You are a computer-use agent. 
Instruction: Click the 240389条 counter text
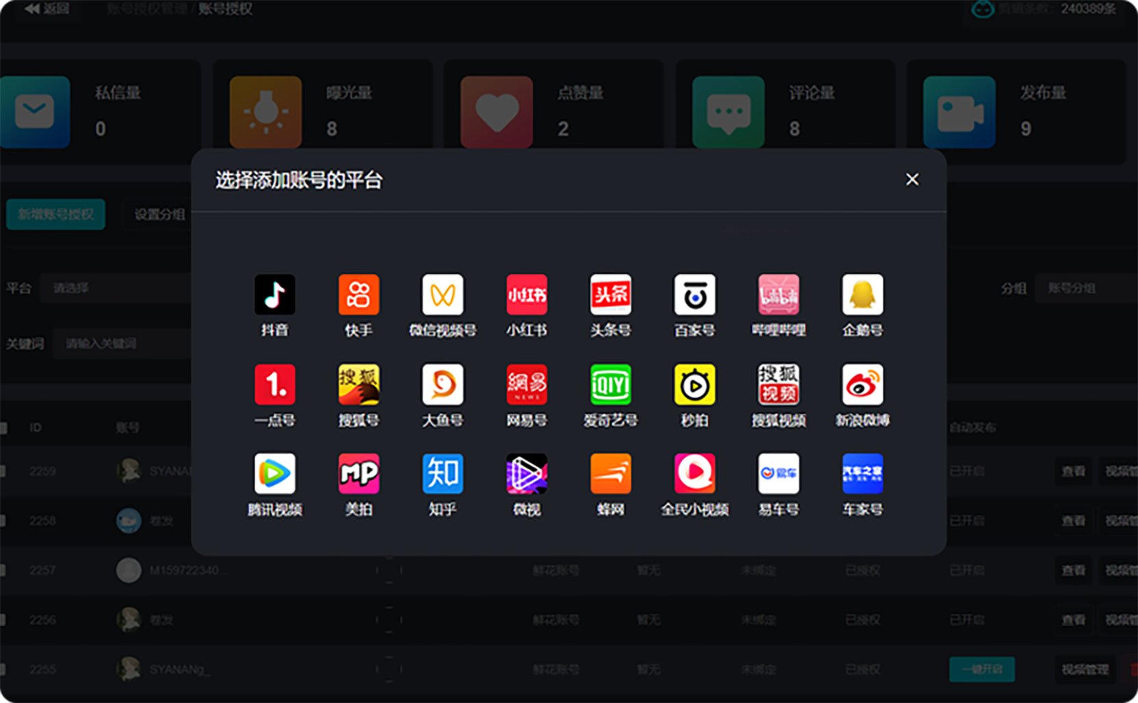coord(1088,9)
